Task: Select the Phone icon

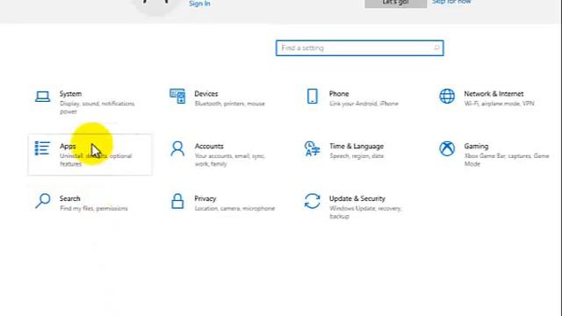Action: tap(313, 96)
